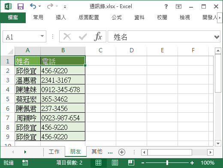Click the zoom slider handle
This screenshot has height=168, width=223.
click(167, 162)
